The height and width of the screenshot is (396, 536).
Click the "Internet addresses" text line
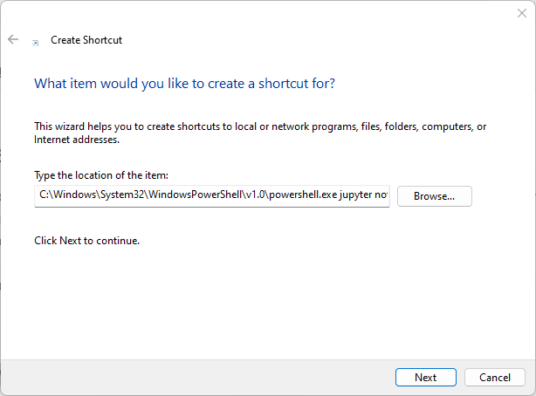pyautogui.click(x=77, y=140)
